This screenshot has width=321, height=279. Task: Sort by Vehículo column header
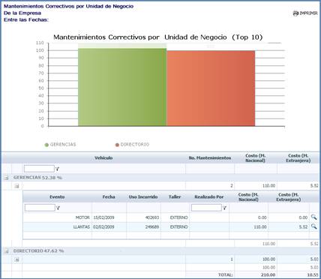[103, 158]
